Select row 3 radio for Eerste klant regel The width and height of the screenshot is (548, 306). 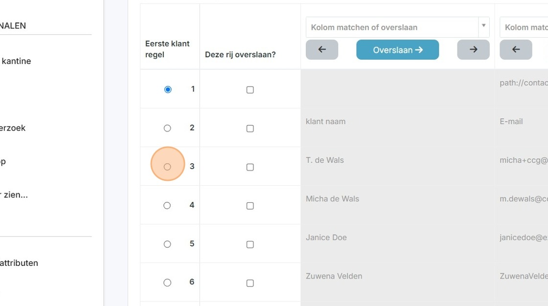point(167,167)
